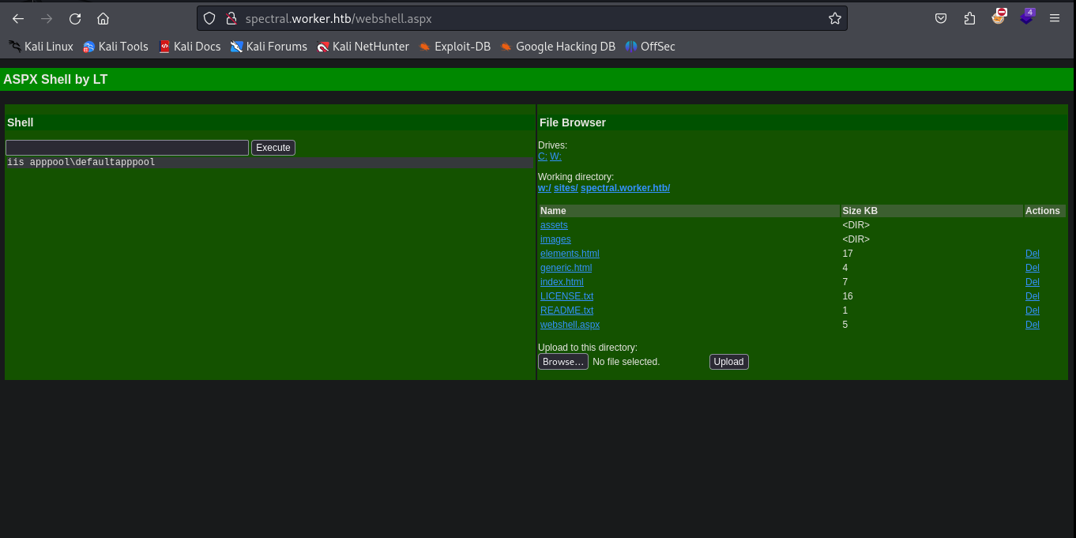Click the red-badged extension icon in the toolbar
Screen dimensions: 1076x538
[x=999, y=17]
